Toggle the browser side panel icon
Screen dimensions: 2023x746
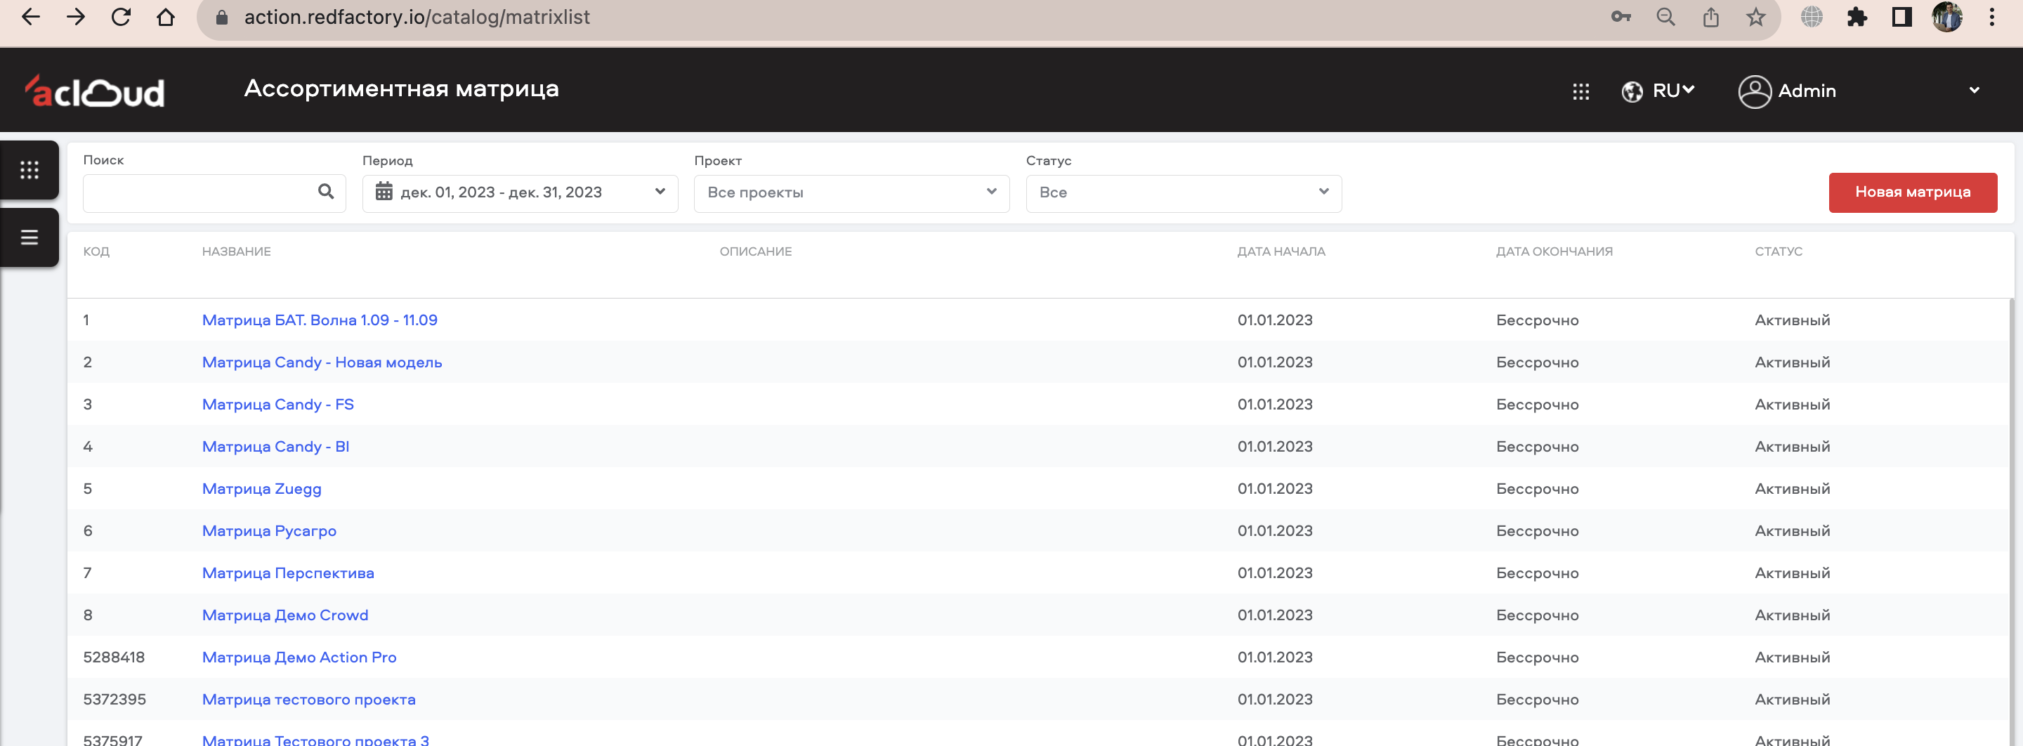[x=1902, y=18]
